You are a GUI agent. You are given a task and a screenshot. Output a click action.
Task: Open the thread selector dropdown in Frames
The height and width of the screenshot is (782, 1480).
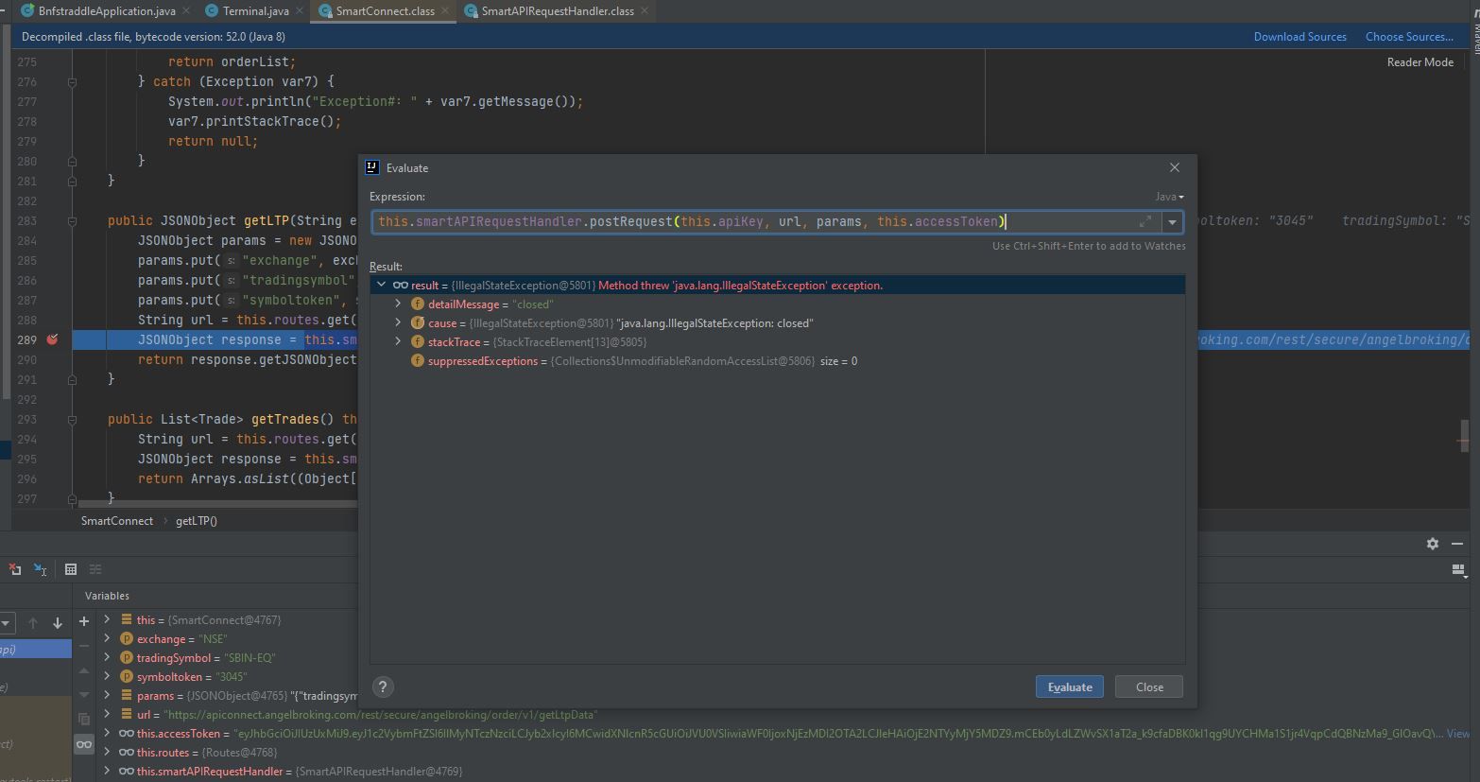[x=7, y=623]
